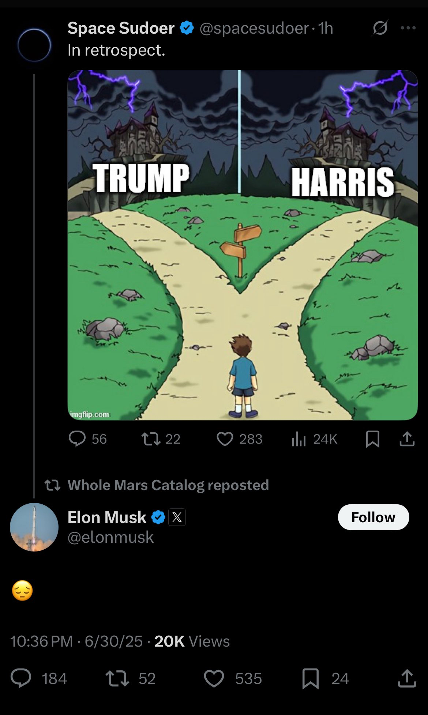Tap the 20K Views count on Elon's post

click(x=192, y=641)
